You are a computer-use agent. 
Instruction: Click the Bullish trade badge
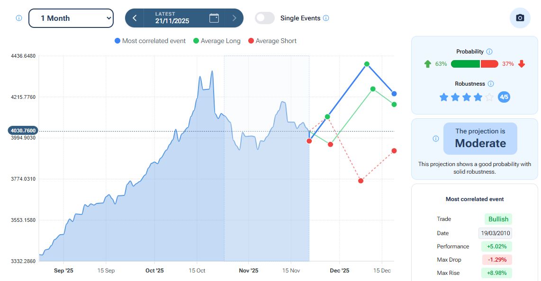click(x=498, y=219)
